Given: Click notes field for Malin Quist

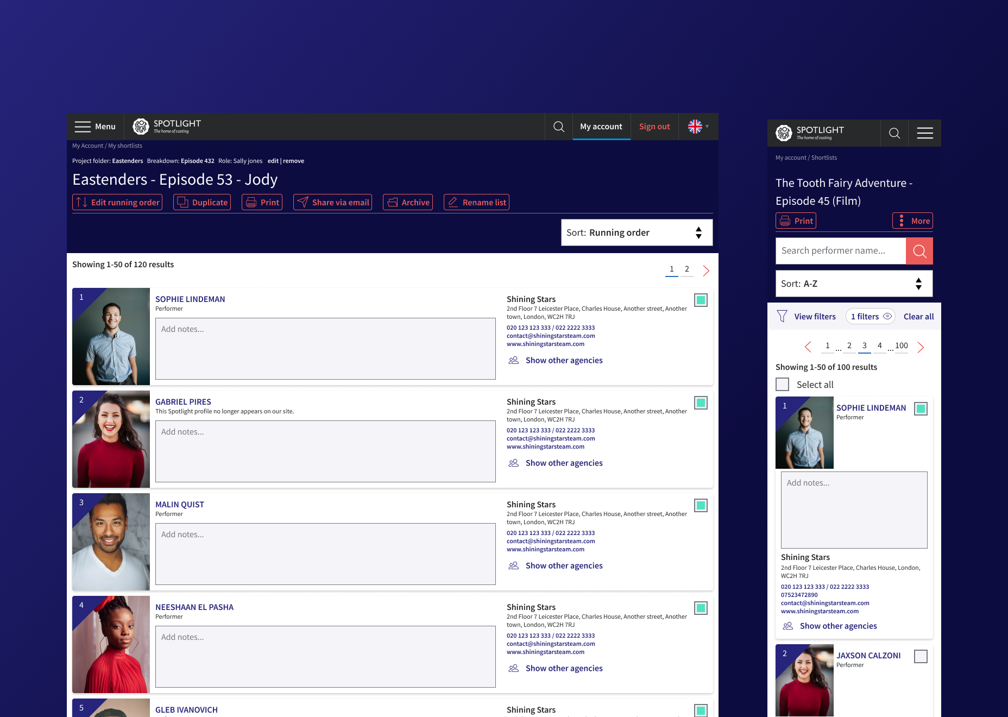Looking at the screenshot, I should click(x=325, y=554).
